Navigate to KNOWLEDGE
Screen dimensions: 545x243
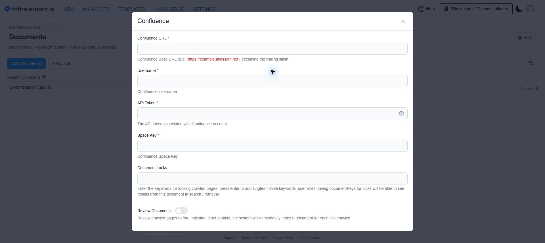[169, 9]
